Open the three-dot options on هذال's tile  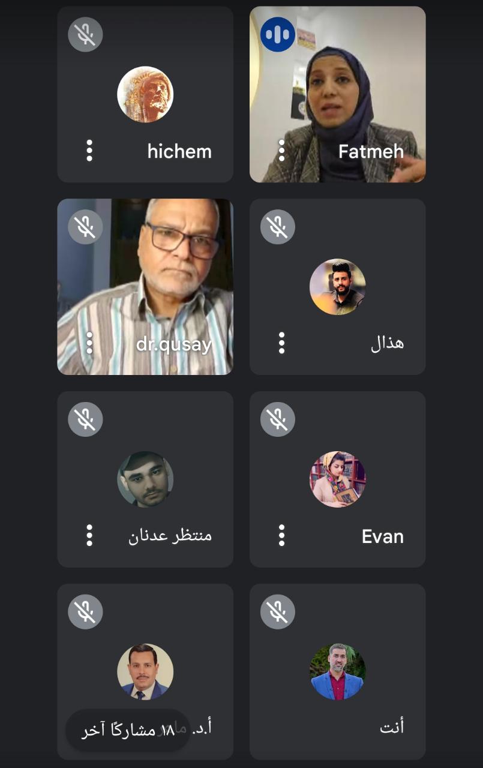[x=281, y=343]
